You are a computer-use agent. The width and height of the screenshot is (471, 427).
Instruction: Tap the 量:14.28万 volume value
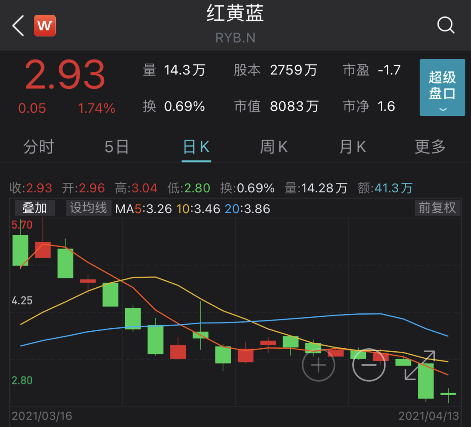click(316, 188)
